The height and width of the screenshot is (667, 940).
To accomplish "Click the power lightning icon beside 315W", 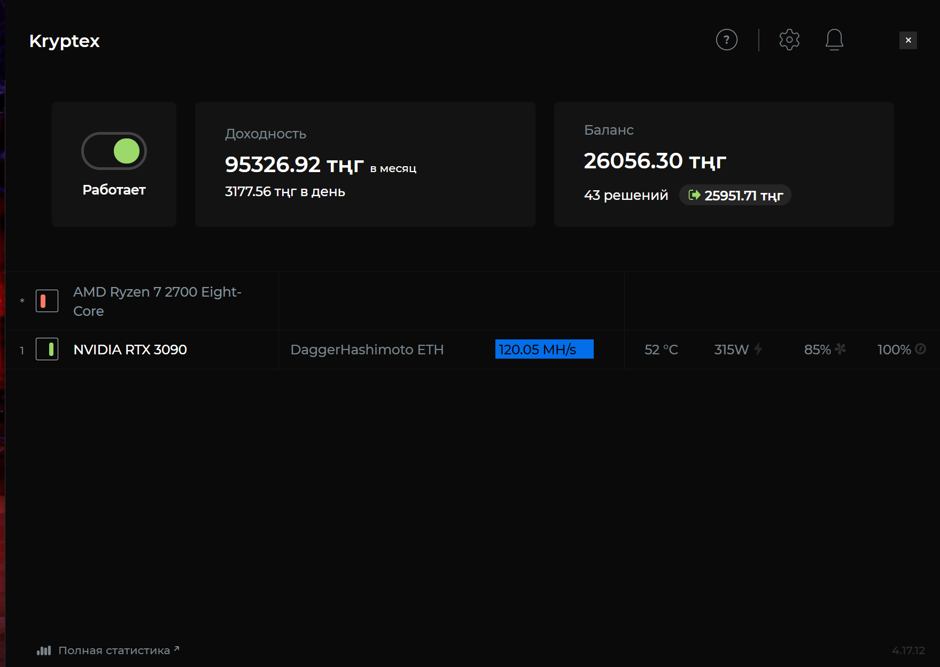I will pyautogui.click(x=758, y=350).
